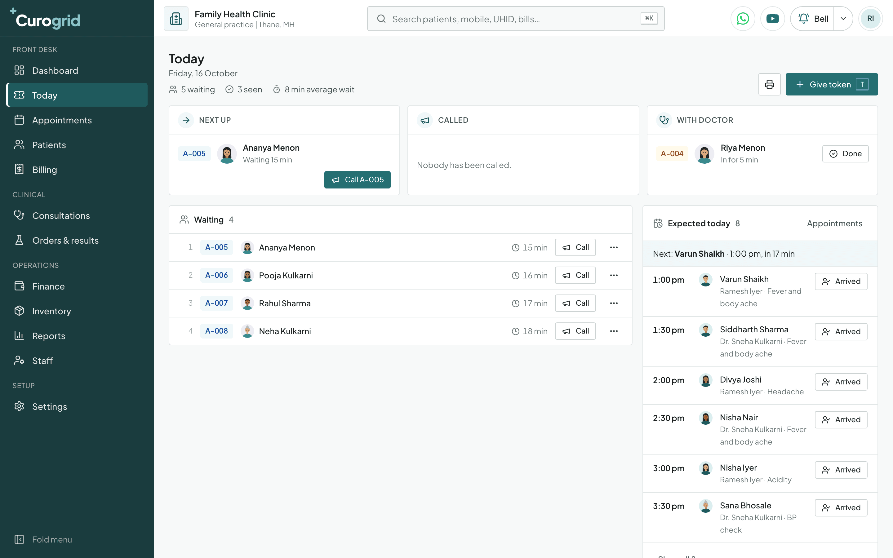
Task: Open Appointments in the sidebar
Action: [x=77, y=120]
